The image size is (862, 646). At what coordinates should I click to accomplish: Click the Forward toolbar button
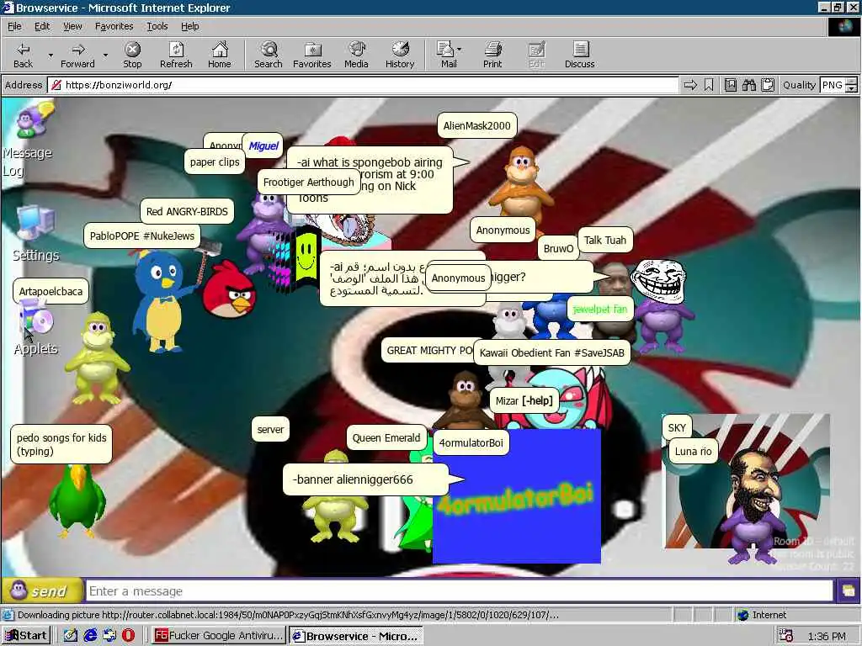coord(77,55)
